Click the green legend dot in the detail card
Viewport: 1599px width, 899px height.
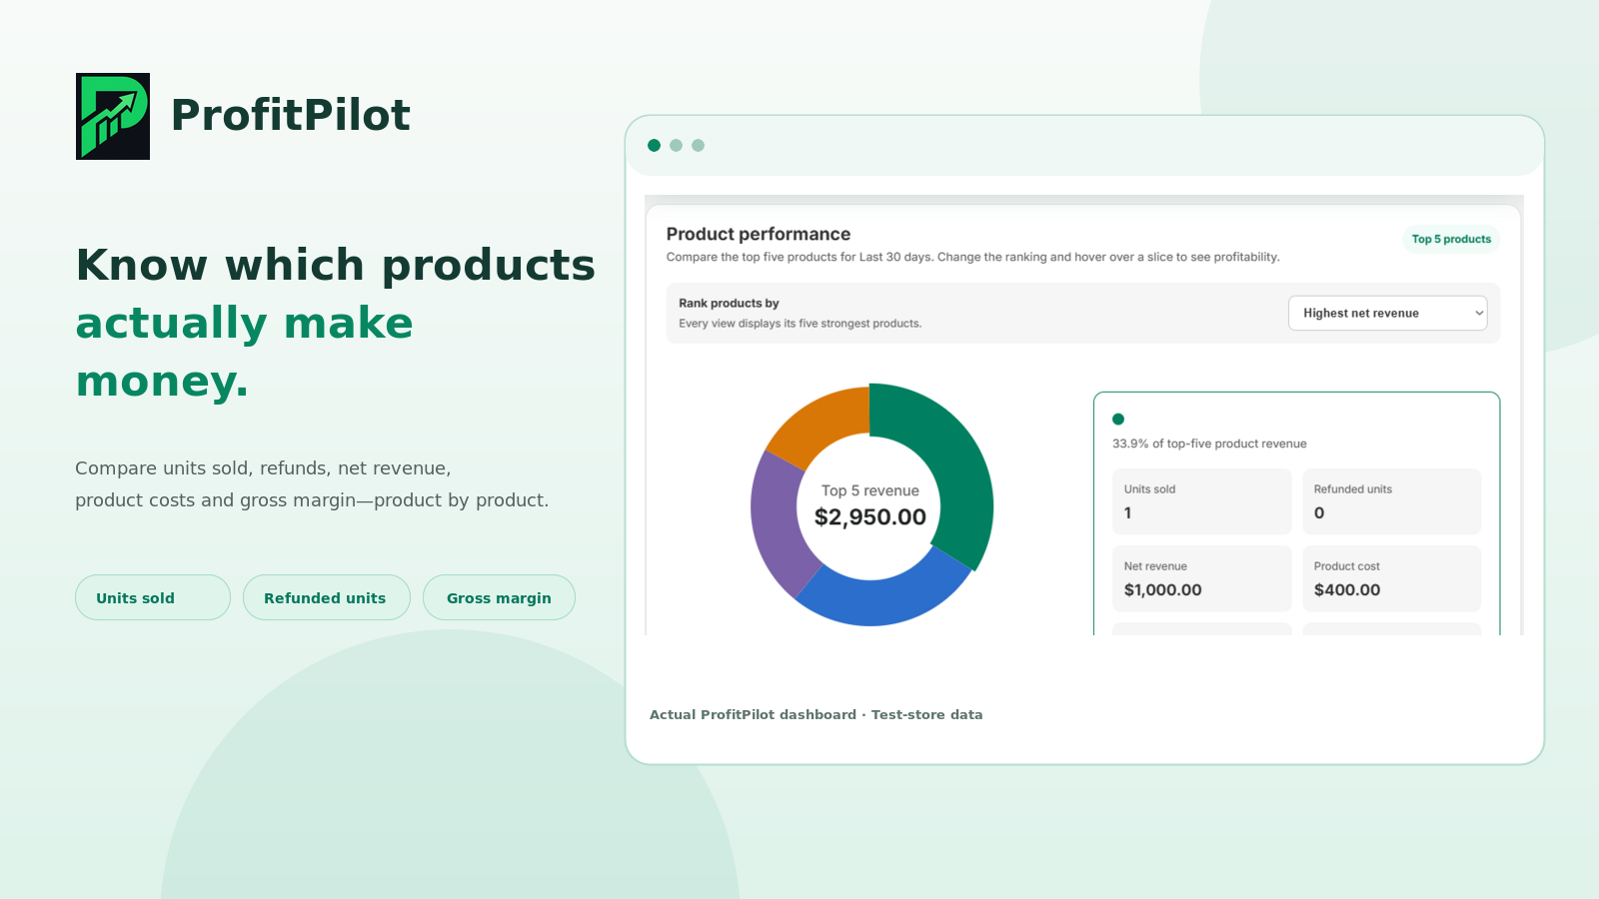pos(1118,420)
